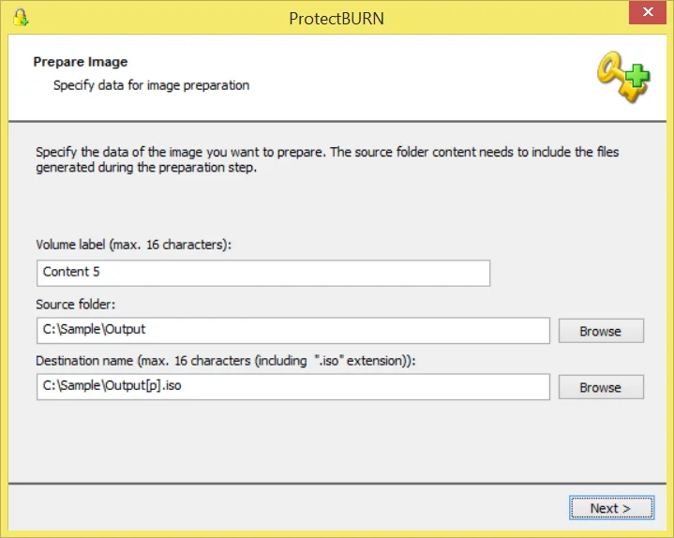
Task: Browse for the destination ISO name
Action: click(600, 387)
